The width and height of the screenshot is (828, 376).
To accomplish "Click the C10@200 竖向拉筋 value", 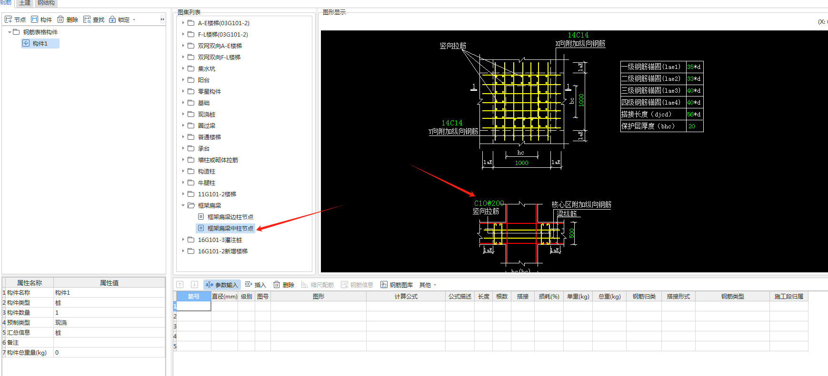I will pyautogui.click(x=489, y=203).
